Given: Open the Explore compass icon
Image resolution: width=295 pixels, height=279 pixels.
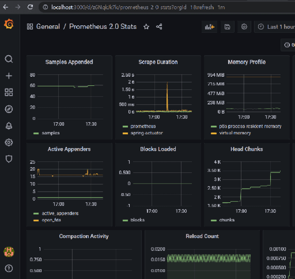Looking at the screenshot, I should click(x=9, y=109).
